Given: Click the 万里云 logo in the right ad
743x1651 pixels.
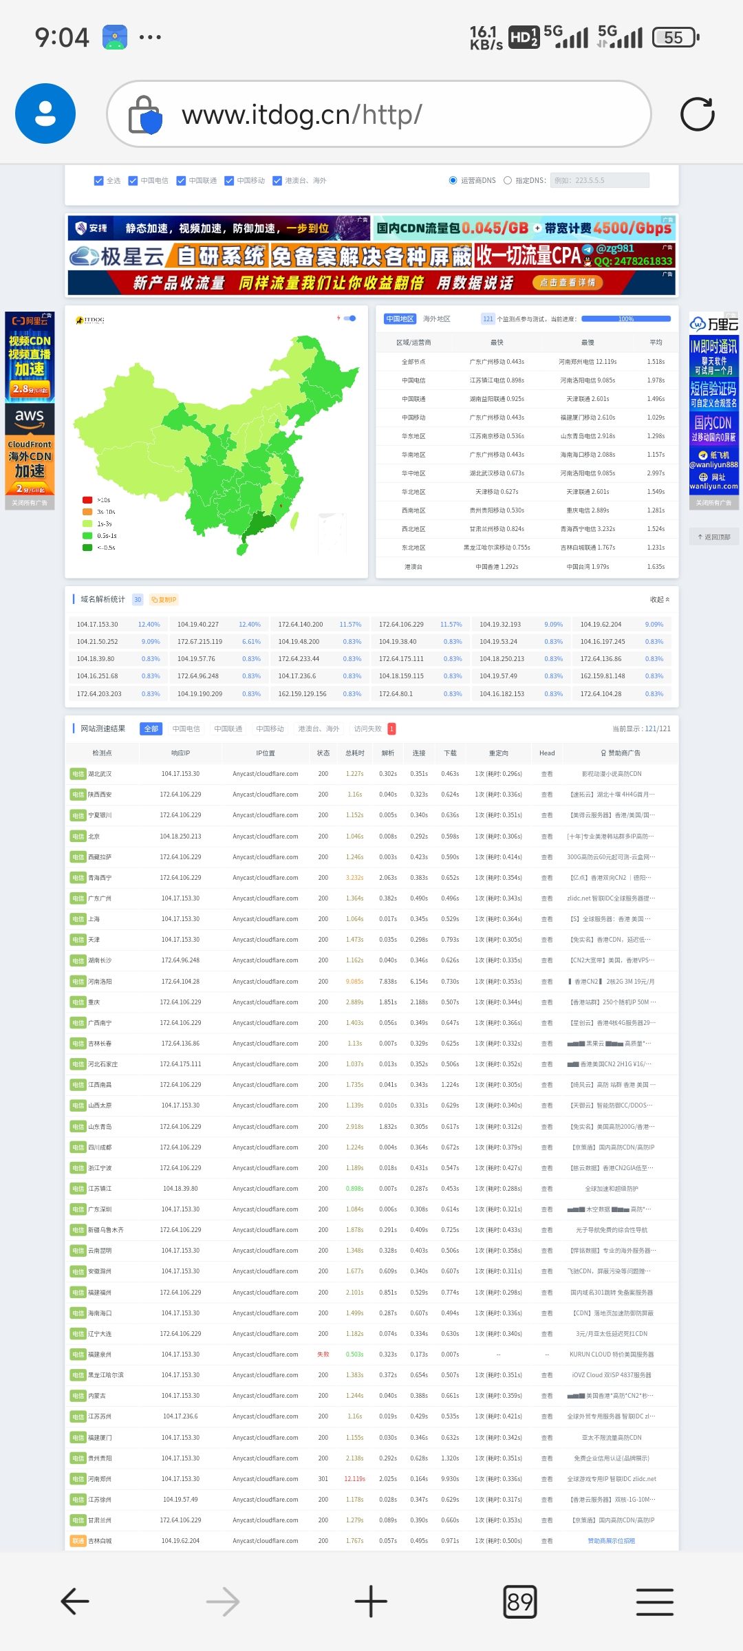Looking at the screenshot, I should pyautogui.click(x=714, y=323).
